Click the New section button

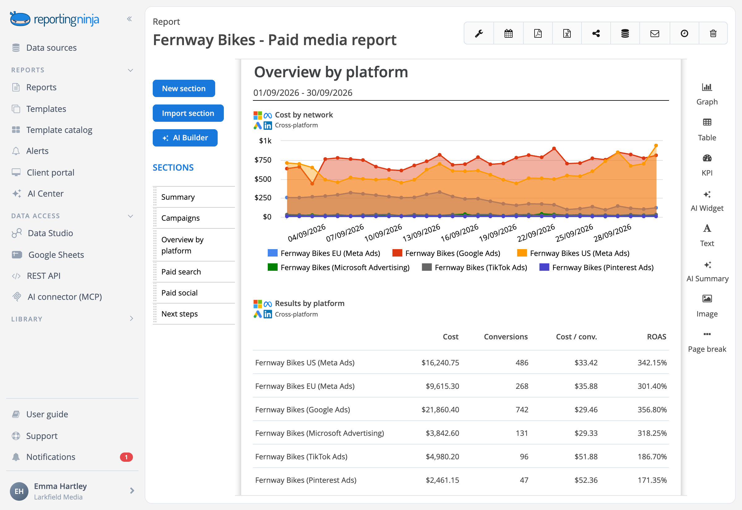184,88
